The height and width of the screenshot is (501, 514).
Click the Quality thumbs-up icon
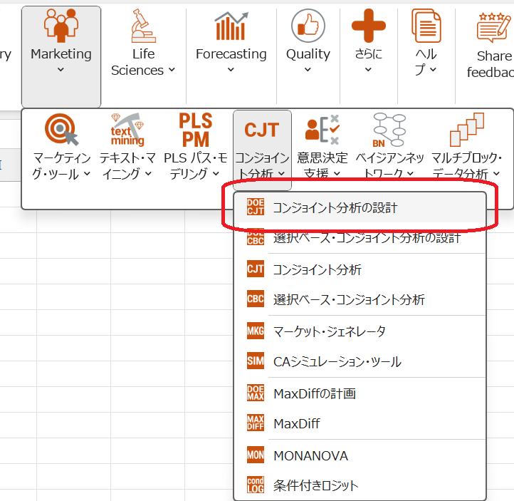pyautogui.click(x=308, y=27)
